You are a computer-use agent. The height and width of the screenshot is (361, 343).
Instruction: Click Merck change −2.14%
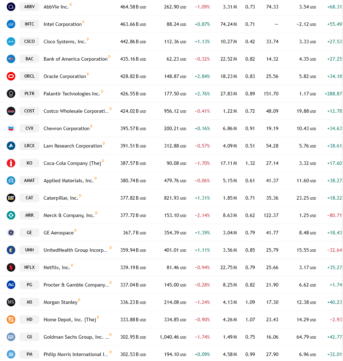coord(202,215)
